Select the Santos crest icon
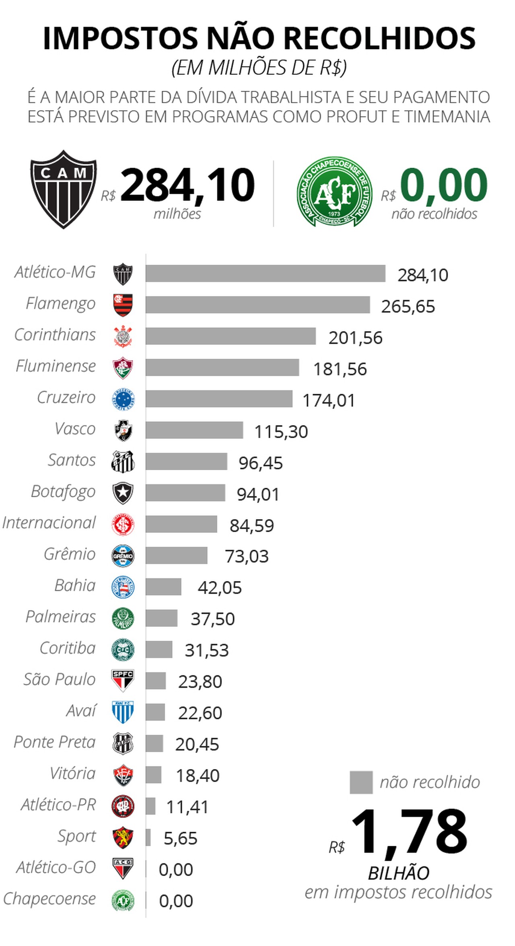This screenshot has height=946, width=515. click(123, 462)
